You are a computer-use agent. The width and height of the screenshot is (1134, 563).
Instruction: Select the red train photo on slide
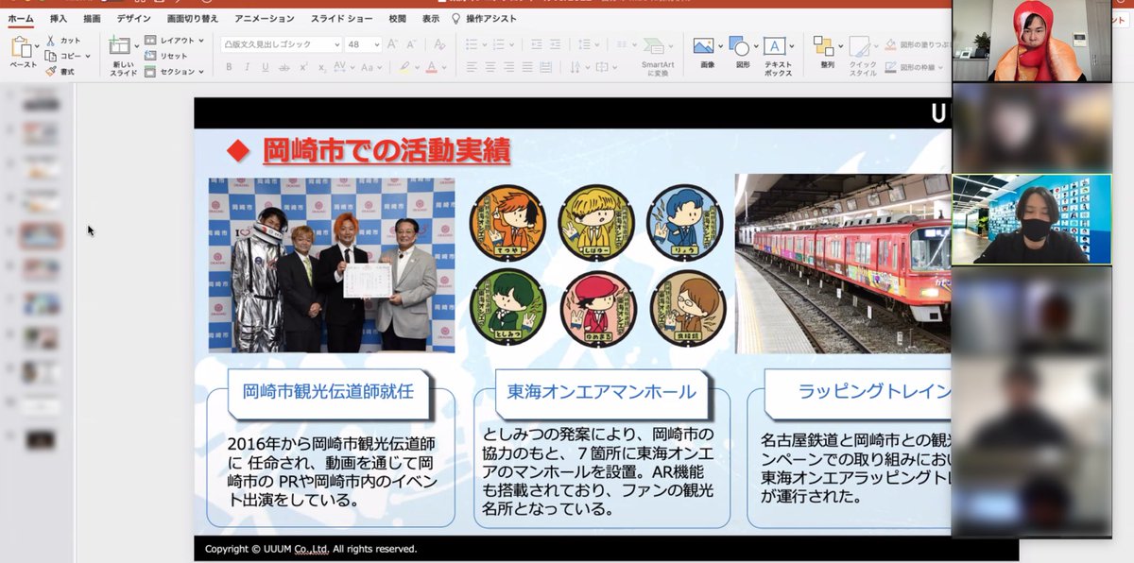843,263
